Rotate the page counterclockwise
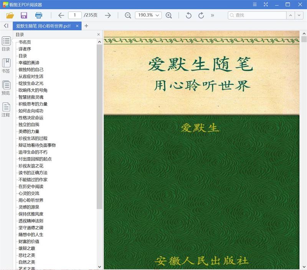 [188, 15]
